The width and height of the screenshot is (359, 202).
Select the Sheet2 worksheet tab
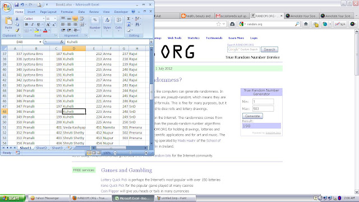tap(41, 148)
